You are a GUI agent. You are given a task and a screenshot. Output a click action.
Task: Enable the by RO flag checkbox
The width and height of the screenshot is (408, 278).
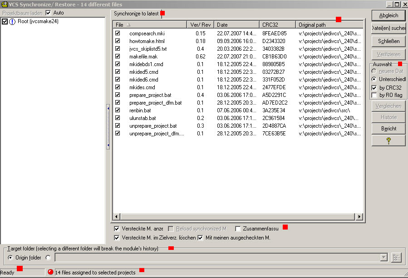point(374,95)
